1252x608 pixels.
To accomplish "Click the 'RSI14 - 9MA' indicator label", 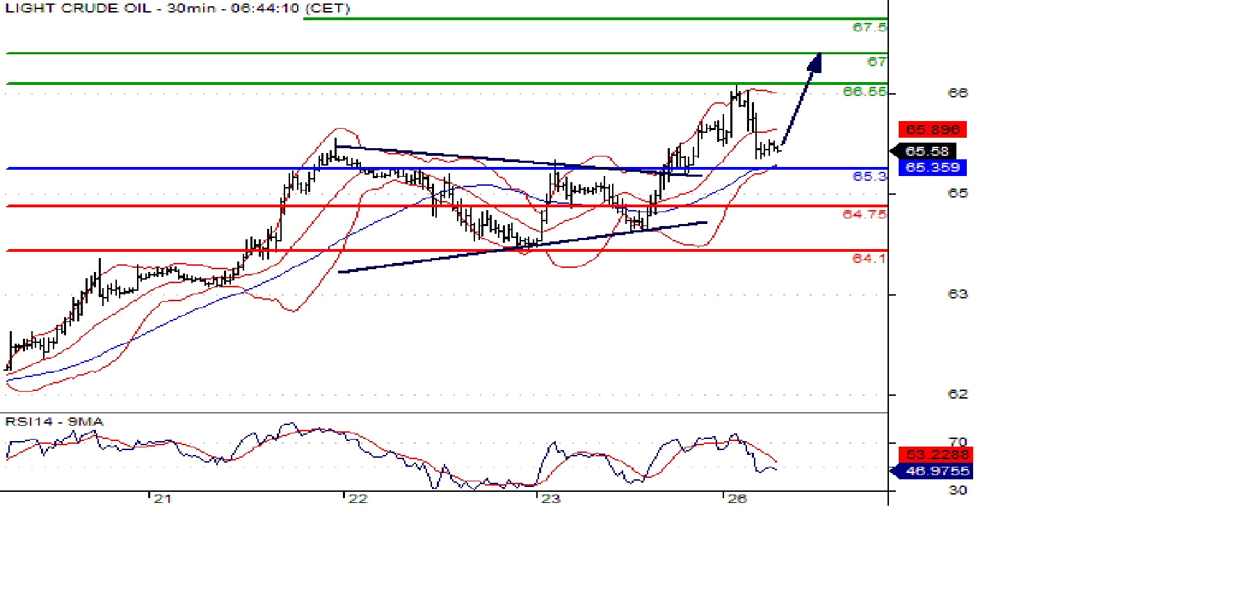I will [x=54, y=422].
